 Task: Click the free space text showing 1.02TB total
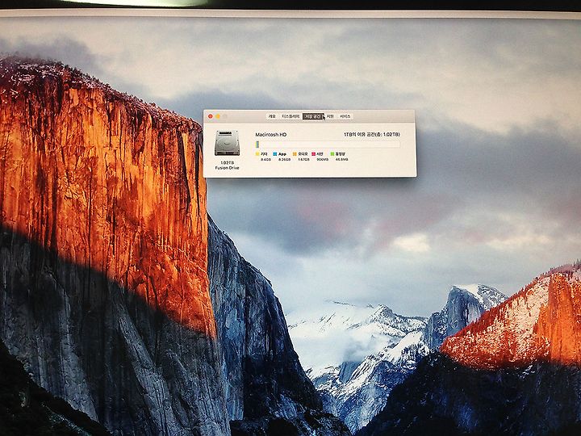372,134
